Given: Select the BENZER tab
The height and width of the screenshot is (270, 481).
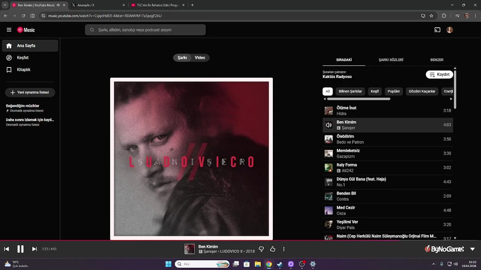Looking at the screenshot, I should 437,60.
